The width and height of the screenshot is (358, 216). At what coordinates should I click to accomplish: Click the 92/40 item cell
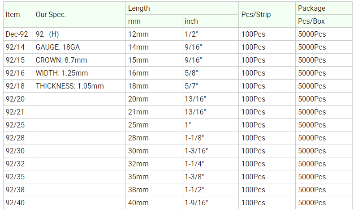coord(18,203)
